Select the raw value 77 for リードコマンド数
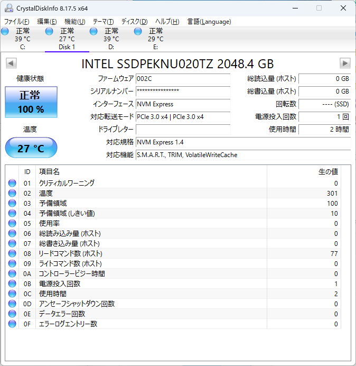This screenshot has height=366, width=356. pyautogui.click(x=334, y=253)
